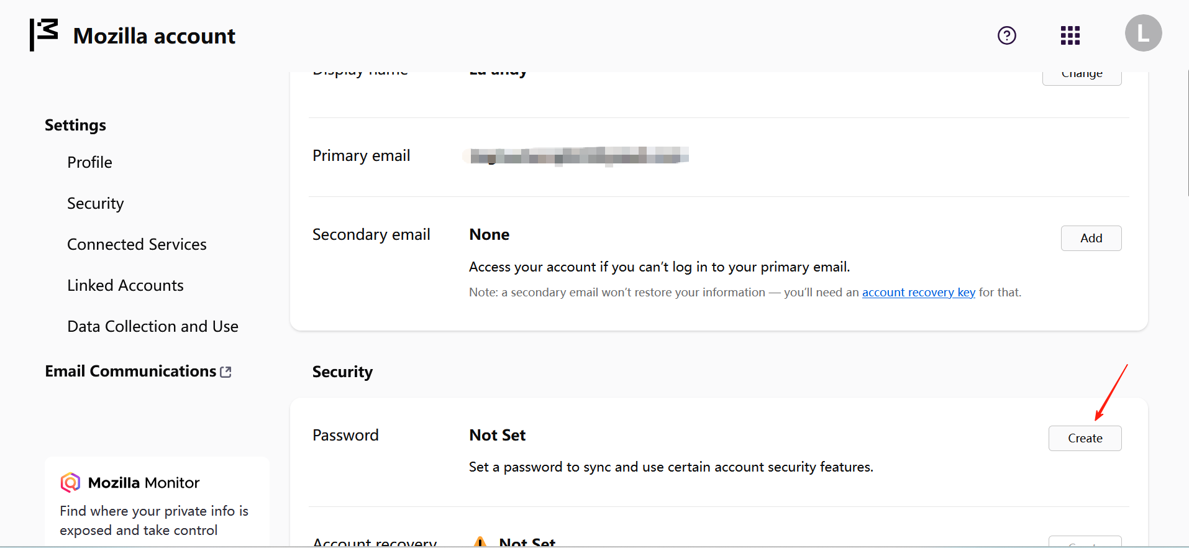
Task: Click the Mozilla Monitor logo icon
Action: pyautogui.click(x=70, y=482)
